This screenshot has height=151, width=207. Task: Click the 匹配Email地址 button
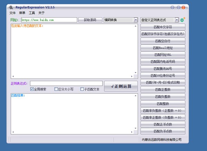(x=163, y=48)
